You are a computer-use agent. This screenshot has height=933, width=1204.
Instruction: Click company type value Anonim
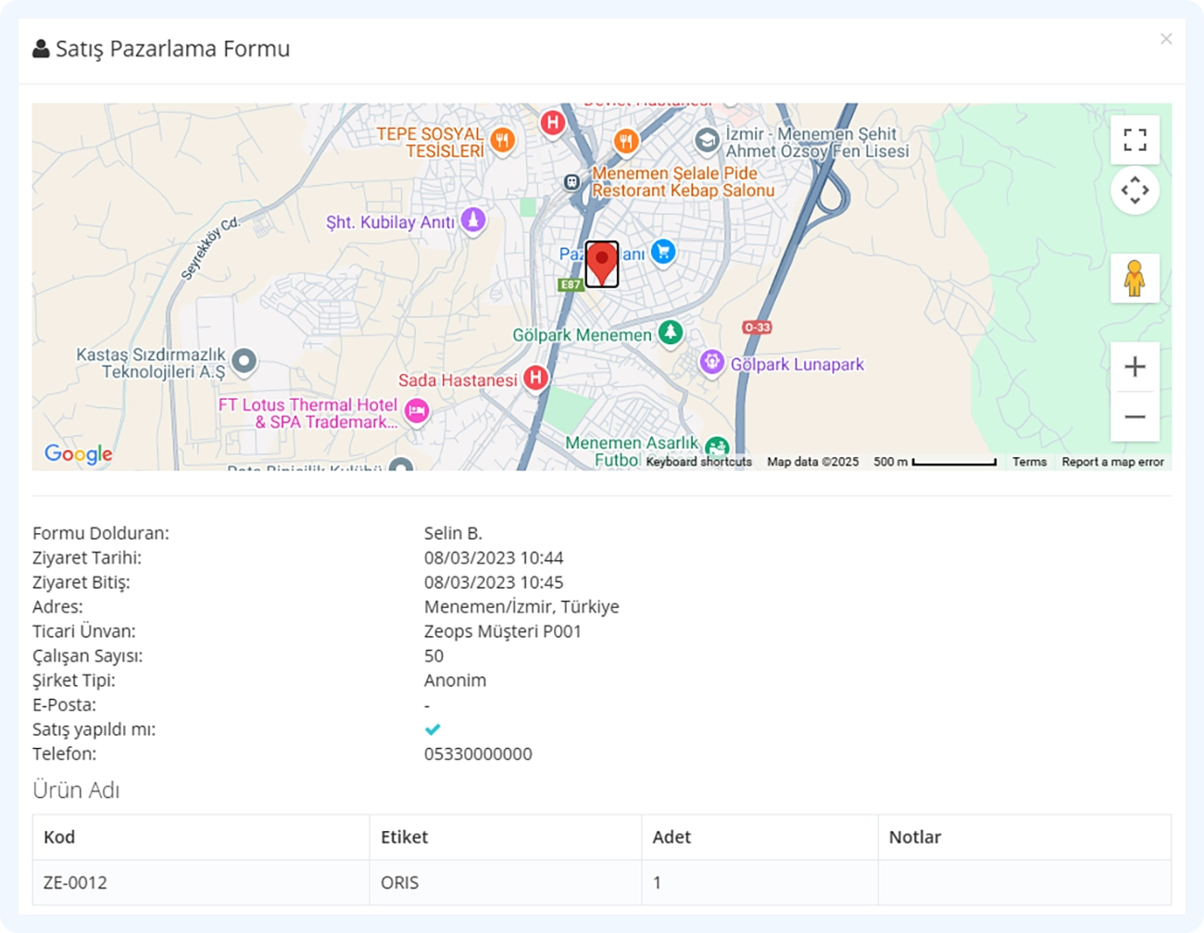pos(455,680)
